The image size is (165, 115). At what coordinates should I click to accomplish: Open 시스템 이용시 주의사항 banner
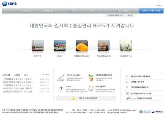[86, 98]
